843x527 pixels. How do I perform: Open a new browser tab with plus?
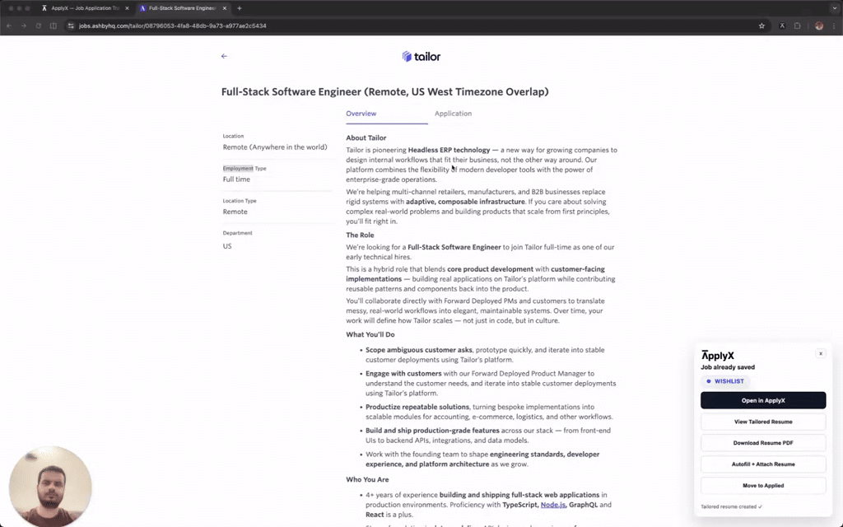click(240, 8)
